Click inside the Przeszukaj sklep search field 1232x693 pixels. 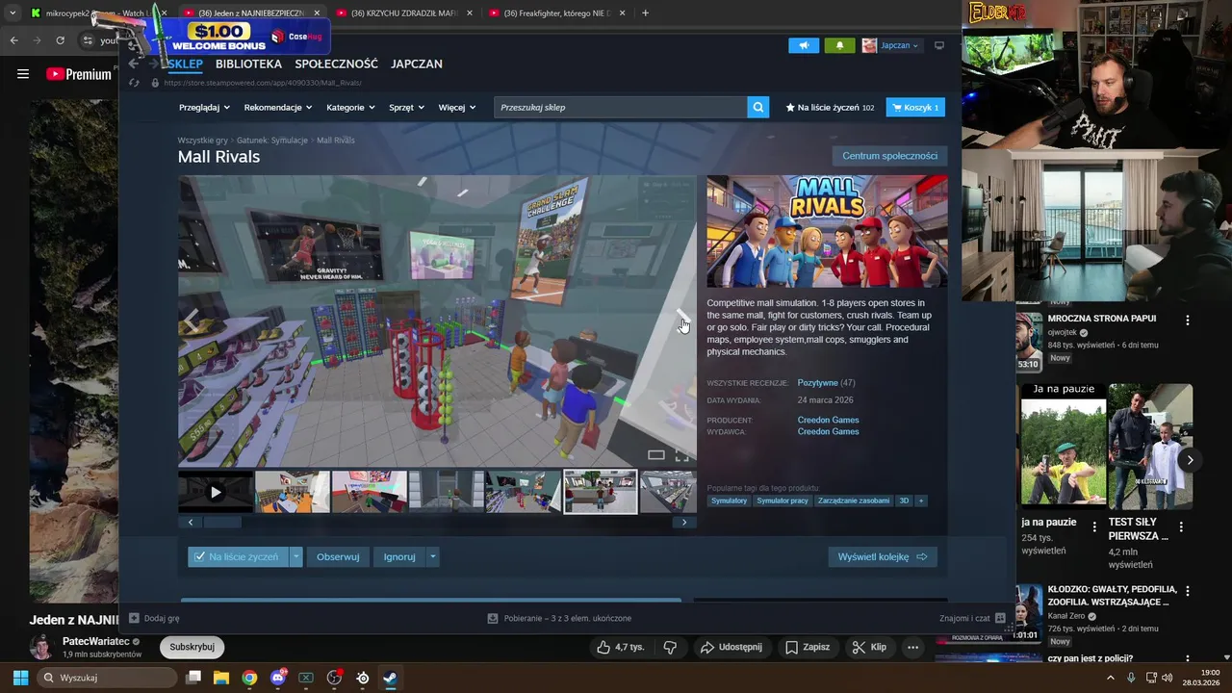click(x=620, y=107)
